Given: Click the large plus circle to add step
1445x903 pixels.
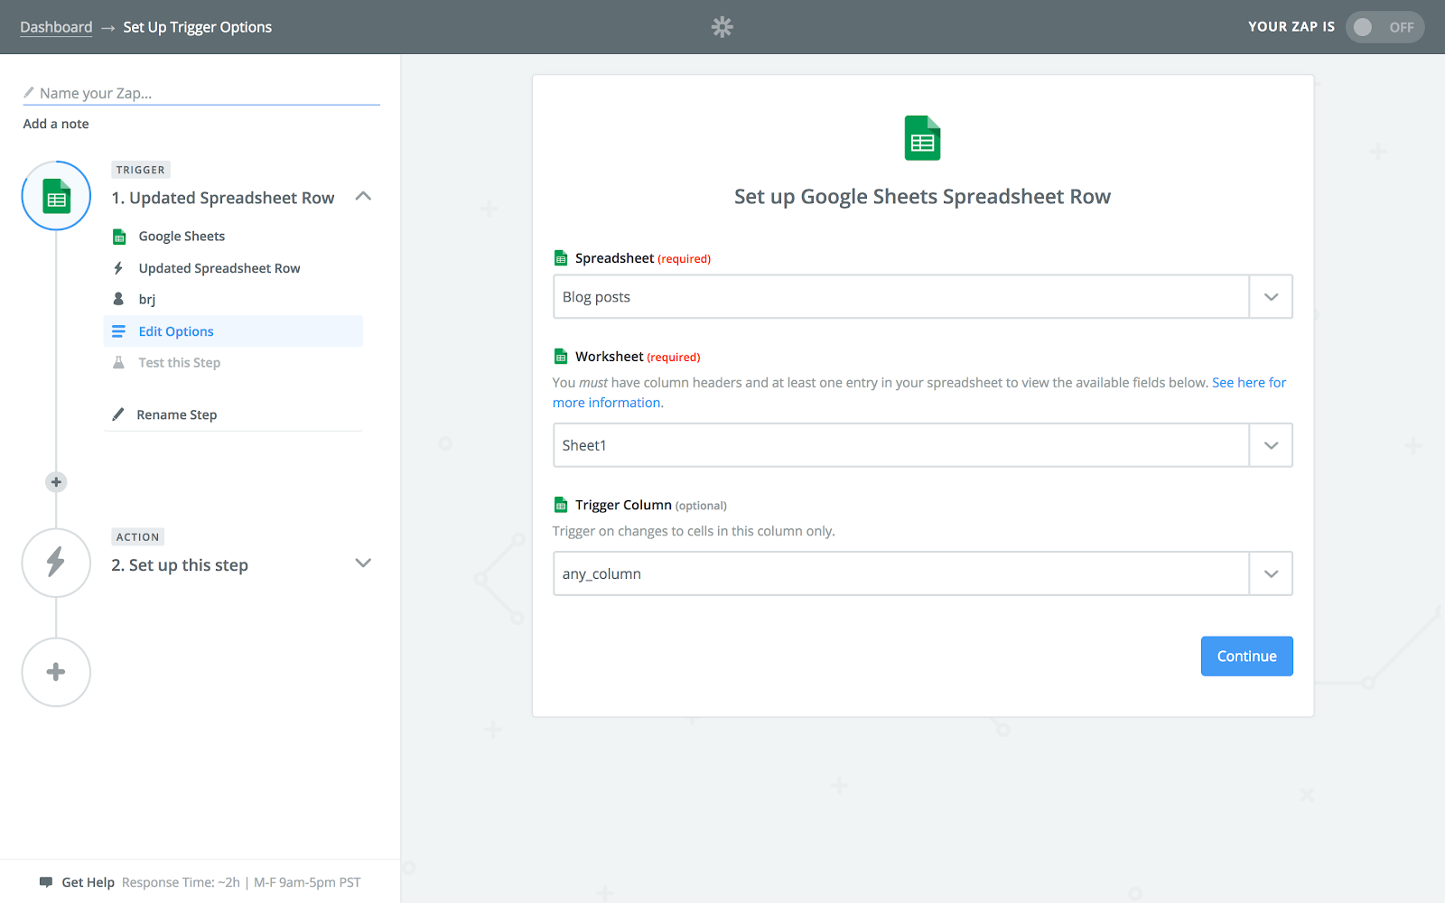Looking at the screenshot, I should pos(56,672).
